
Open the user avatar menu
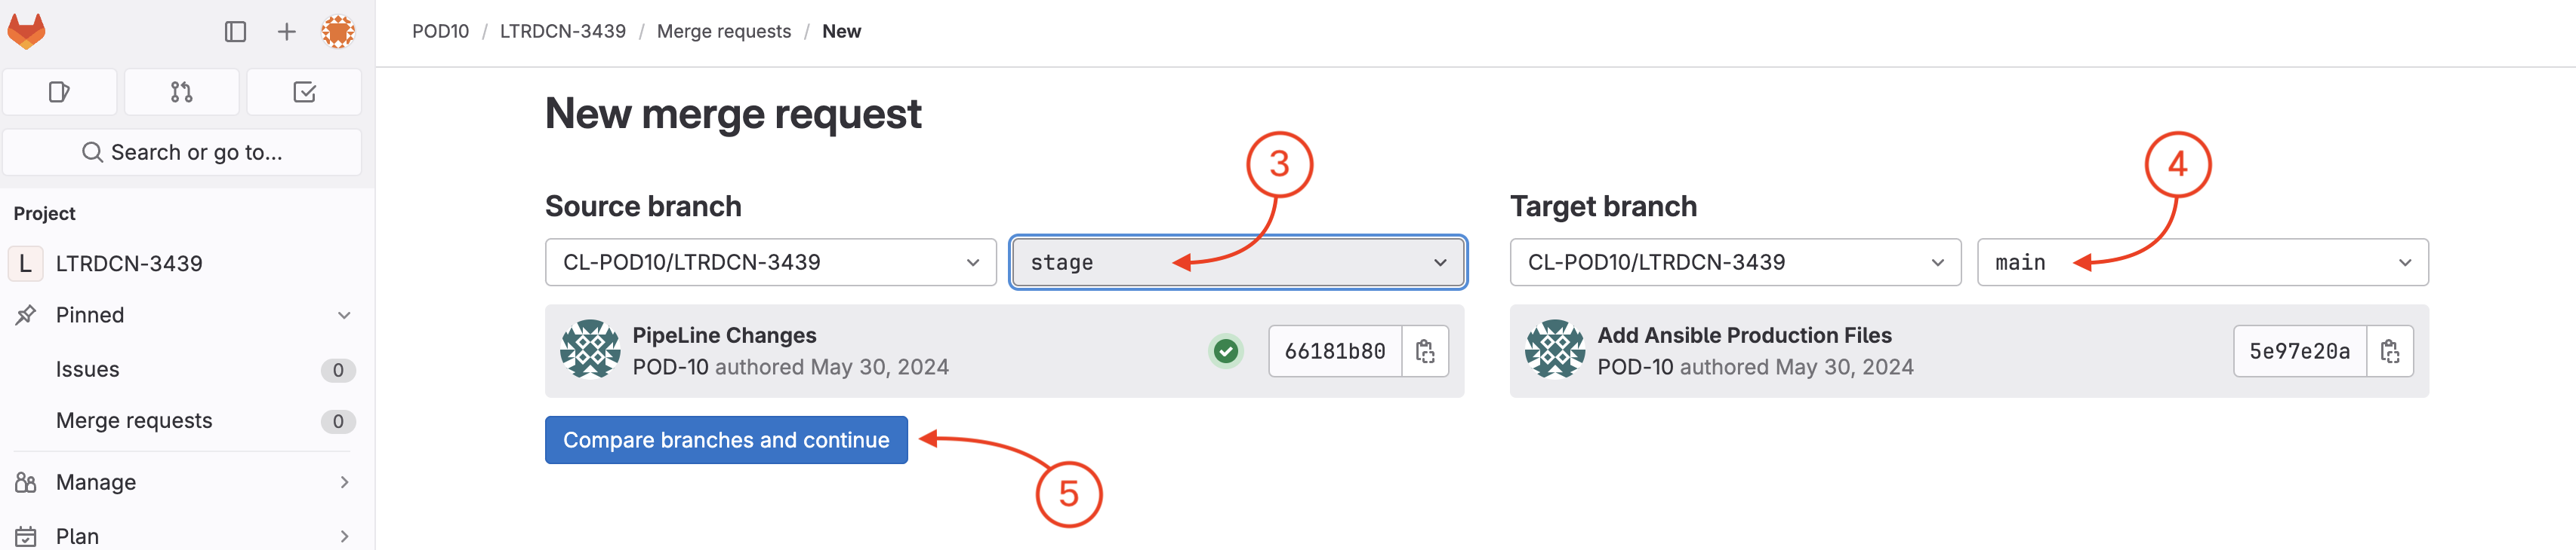coord(338,32)
